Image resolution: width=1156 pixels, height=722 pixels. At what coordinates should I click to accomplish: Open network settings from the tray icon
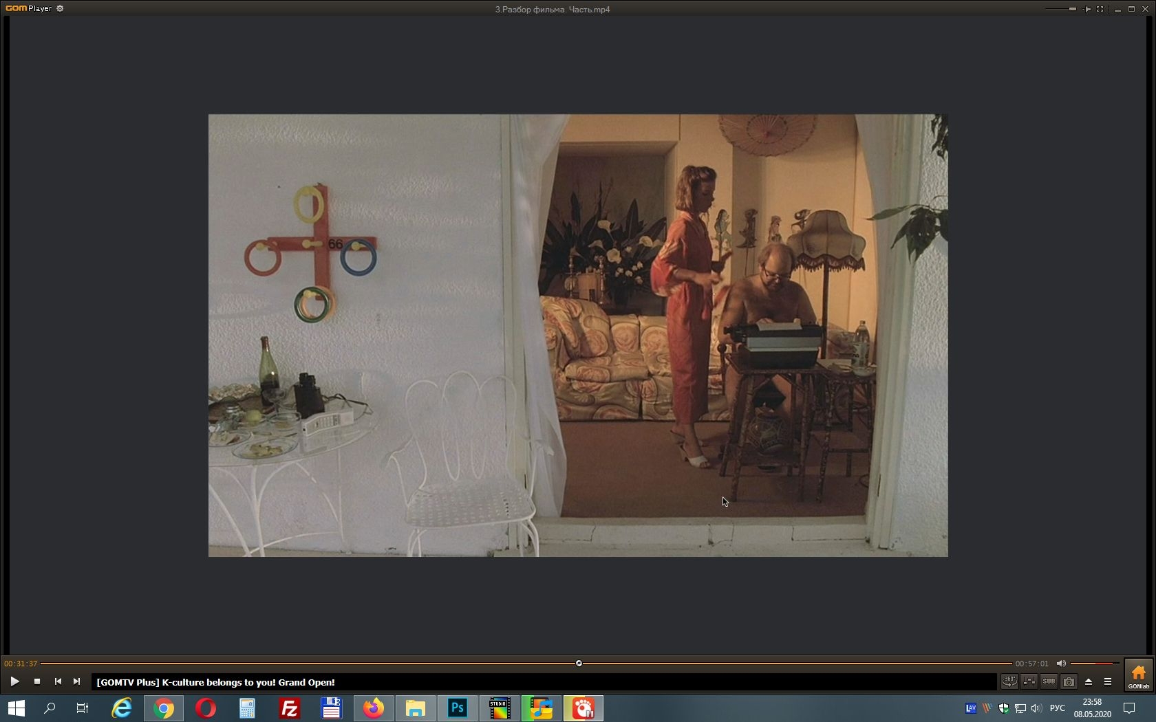tap(1020, 708)
